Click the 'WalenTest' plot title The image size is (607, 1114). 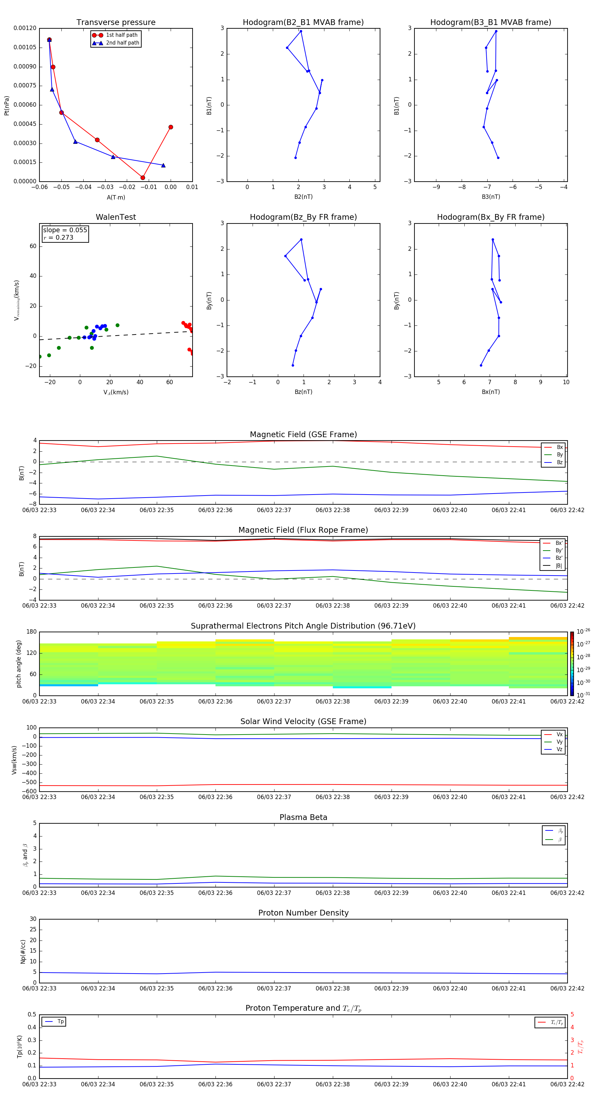point(116,217)
